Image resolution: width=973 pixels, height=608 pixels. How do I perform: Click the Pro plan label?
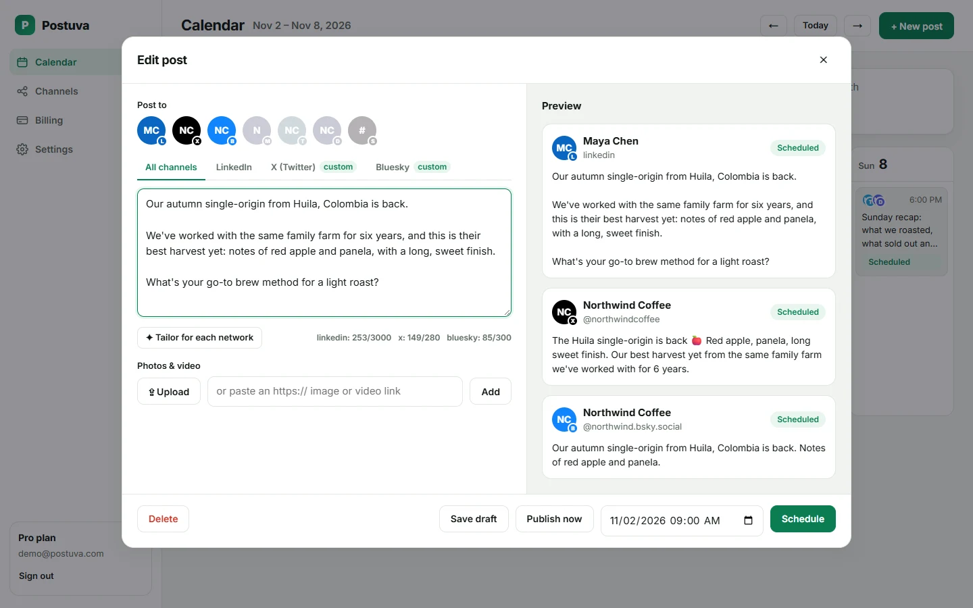coord(37,538)
